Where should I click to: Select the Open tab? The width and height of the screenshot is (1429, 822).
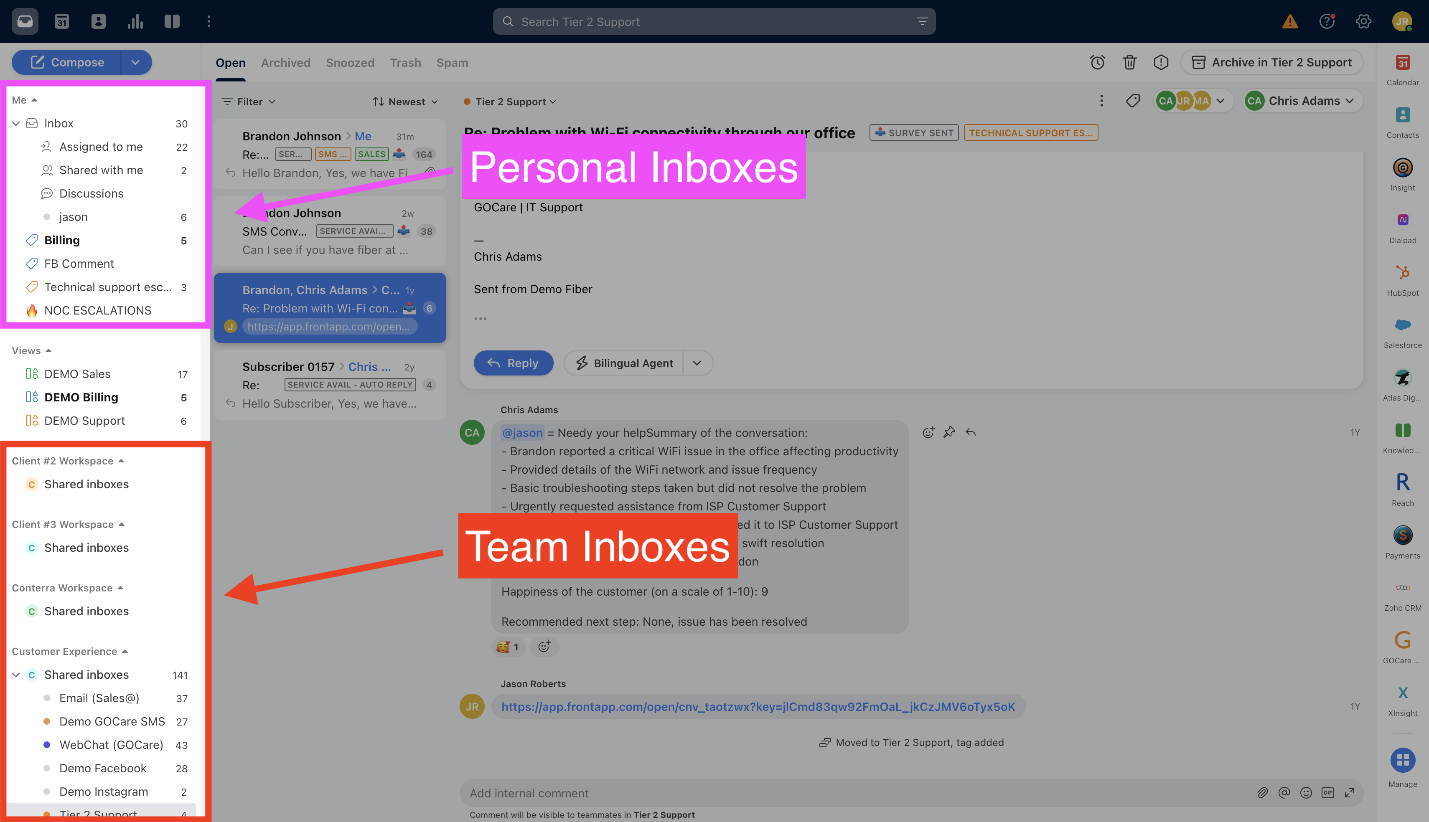pos(230,63)
